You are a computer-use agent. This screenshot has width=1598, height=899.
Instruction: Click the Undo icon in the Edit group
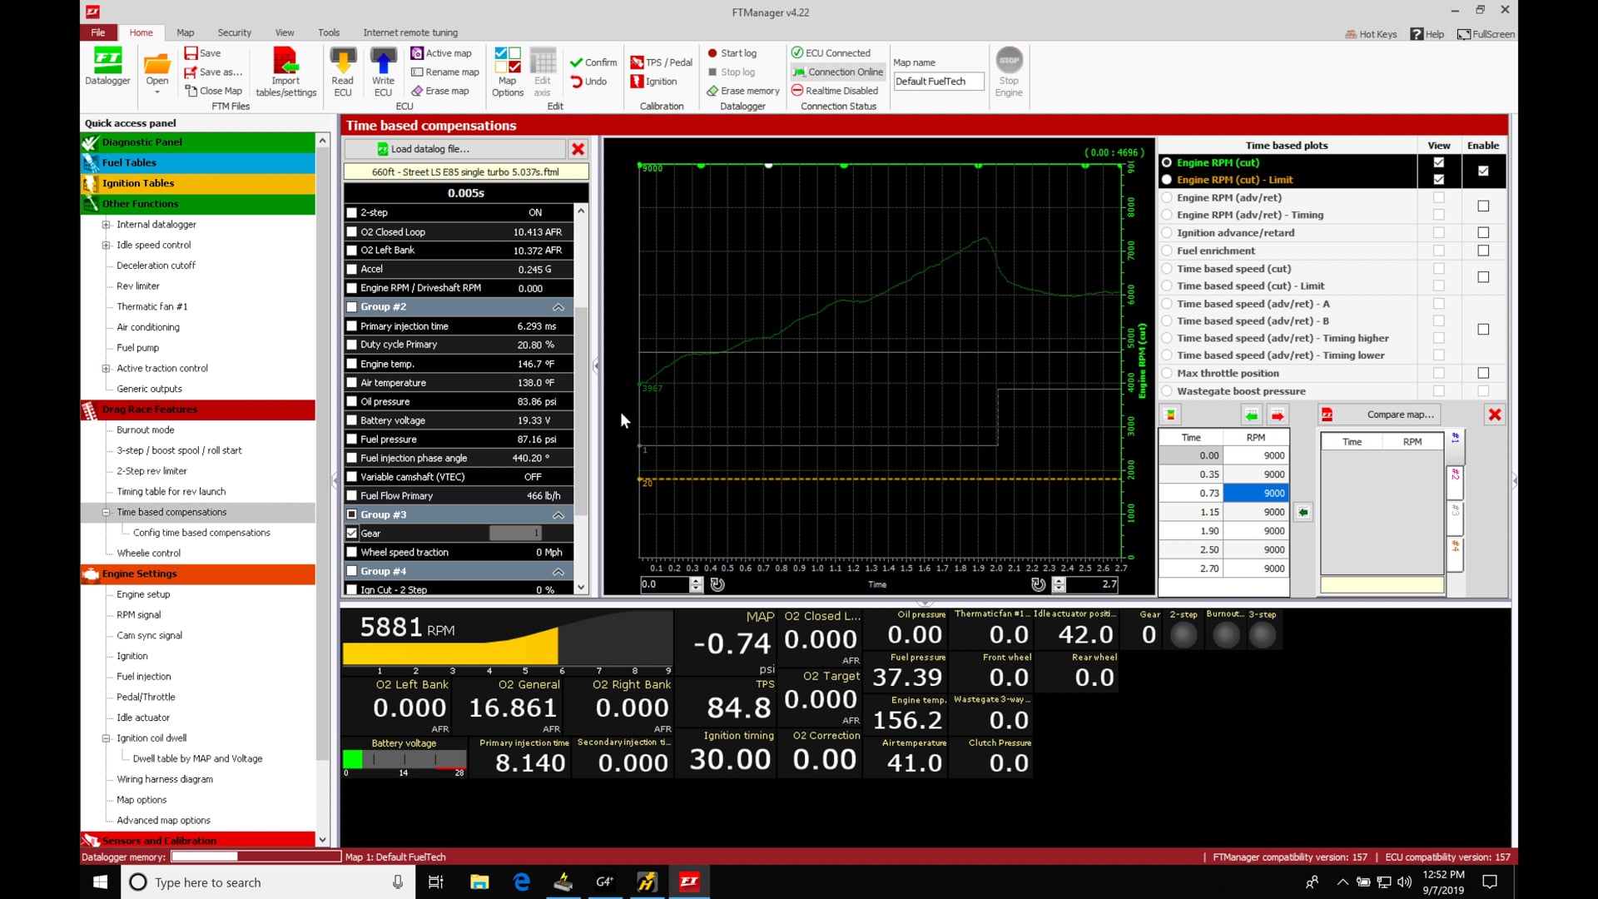pyautogui.click(x=590, y=81)
